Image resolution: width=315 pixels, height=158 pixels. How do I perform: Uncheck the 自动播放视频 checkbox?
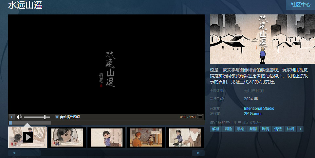click(57, 117)
